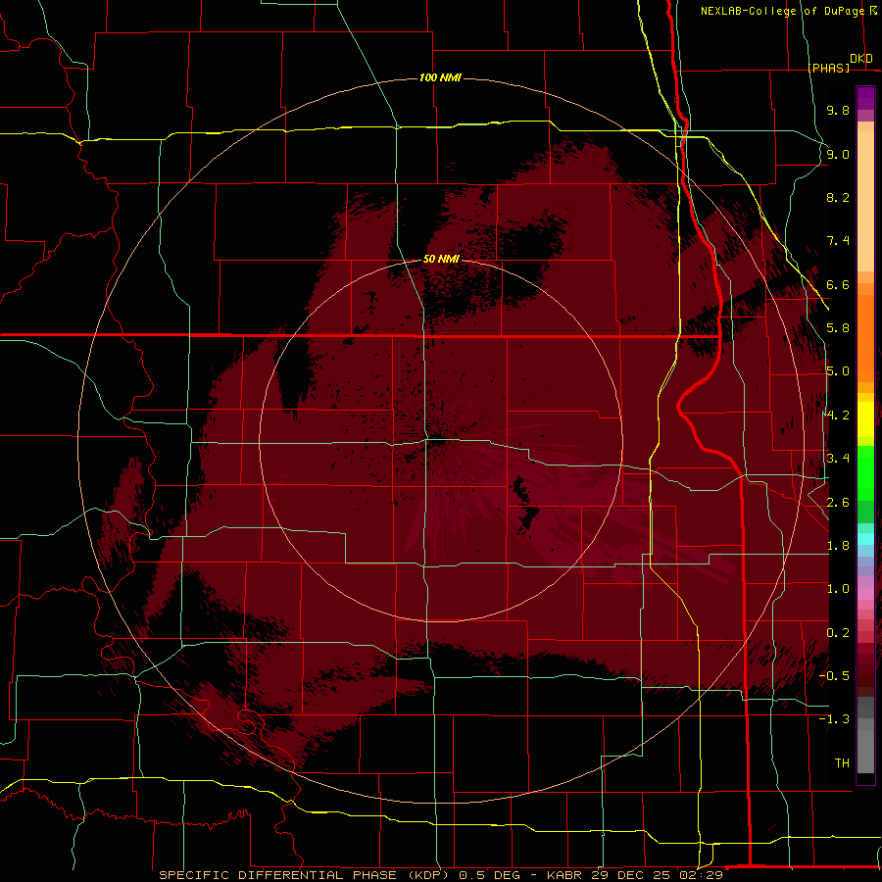This screenshot has height=882, width=882.
Task: Select the 7.4 scale value
Action: point(838,241)
